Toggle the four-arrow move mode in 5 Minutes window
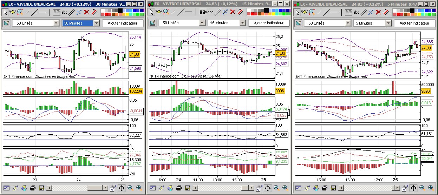Image resolution: width=438 pixels, height=195 pixels. tap(413, 188)
